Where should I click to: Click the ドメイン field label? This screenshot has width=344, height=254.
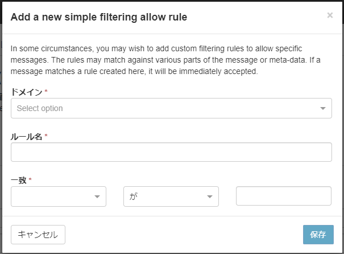coord(27,92)
